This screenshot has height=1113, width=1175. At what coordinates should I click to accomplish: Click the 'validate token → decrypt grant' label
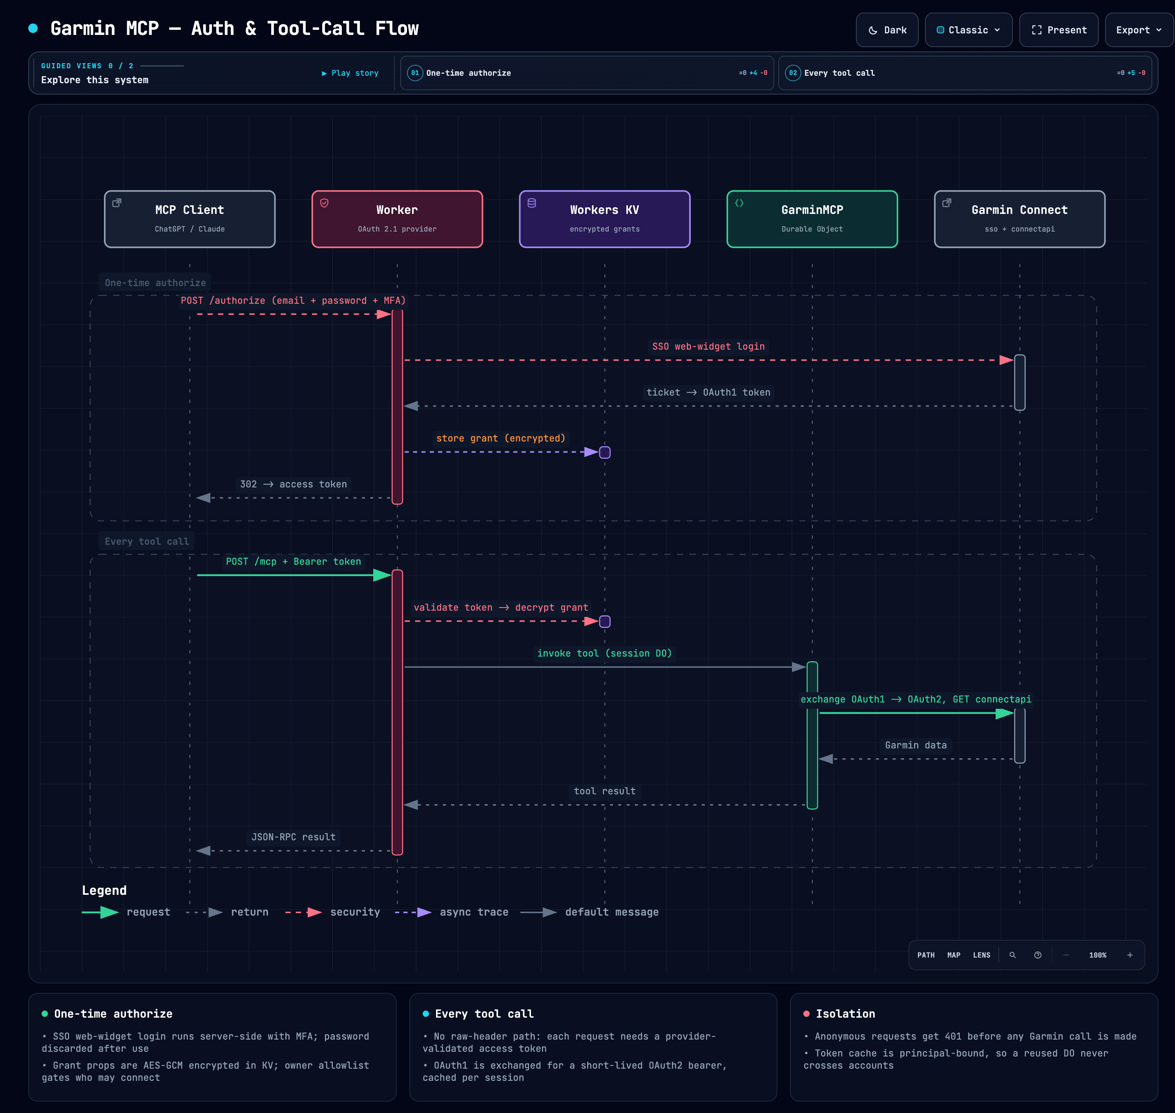click(x=501, y=608)
